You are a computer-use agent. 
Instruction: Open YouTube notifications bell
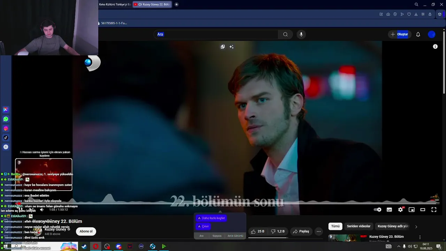point(418,34)
